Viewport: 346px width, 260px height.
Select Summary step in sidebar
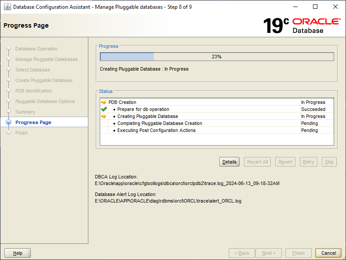pos(25,112)
